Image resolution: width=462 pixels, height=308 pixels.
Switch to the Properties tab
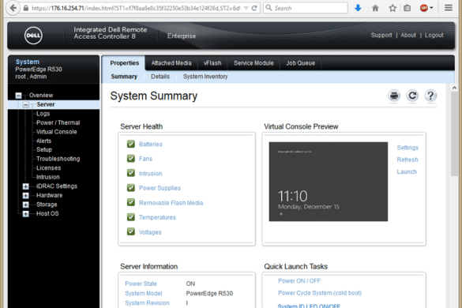(124, 63)
